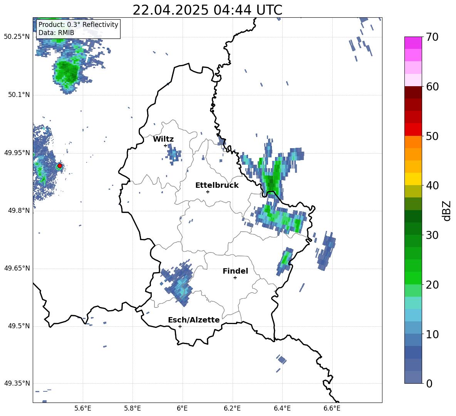Click the map title 22.04.2025 04:44 UTC
This screenshot has height=416, width=456.
pos(207,10)
